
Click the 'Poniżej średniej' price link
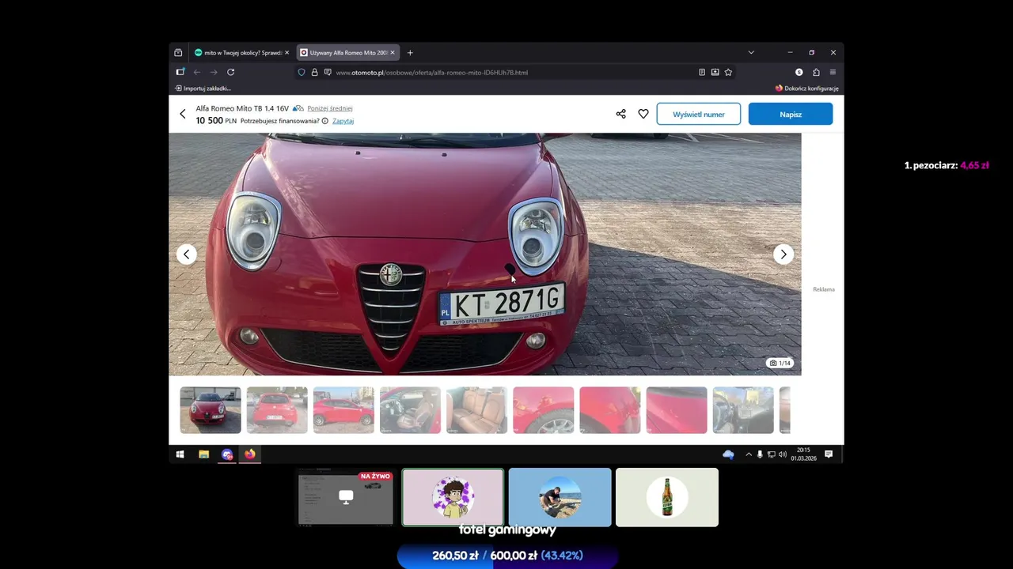(330, 108)
